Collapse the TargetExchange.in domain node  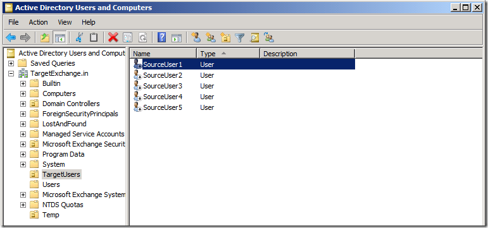(11, 74)
